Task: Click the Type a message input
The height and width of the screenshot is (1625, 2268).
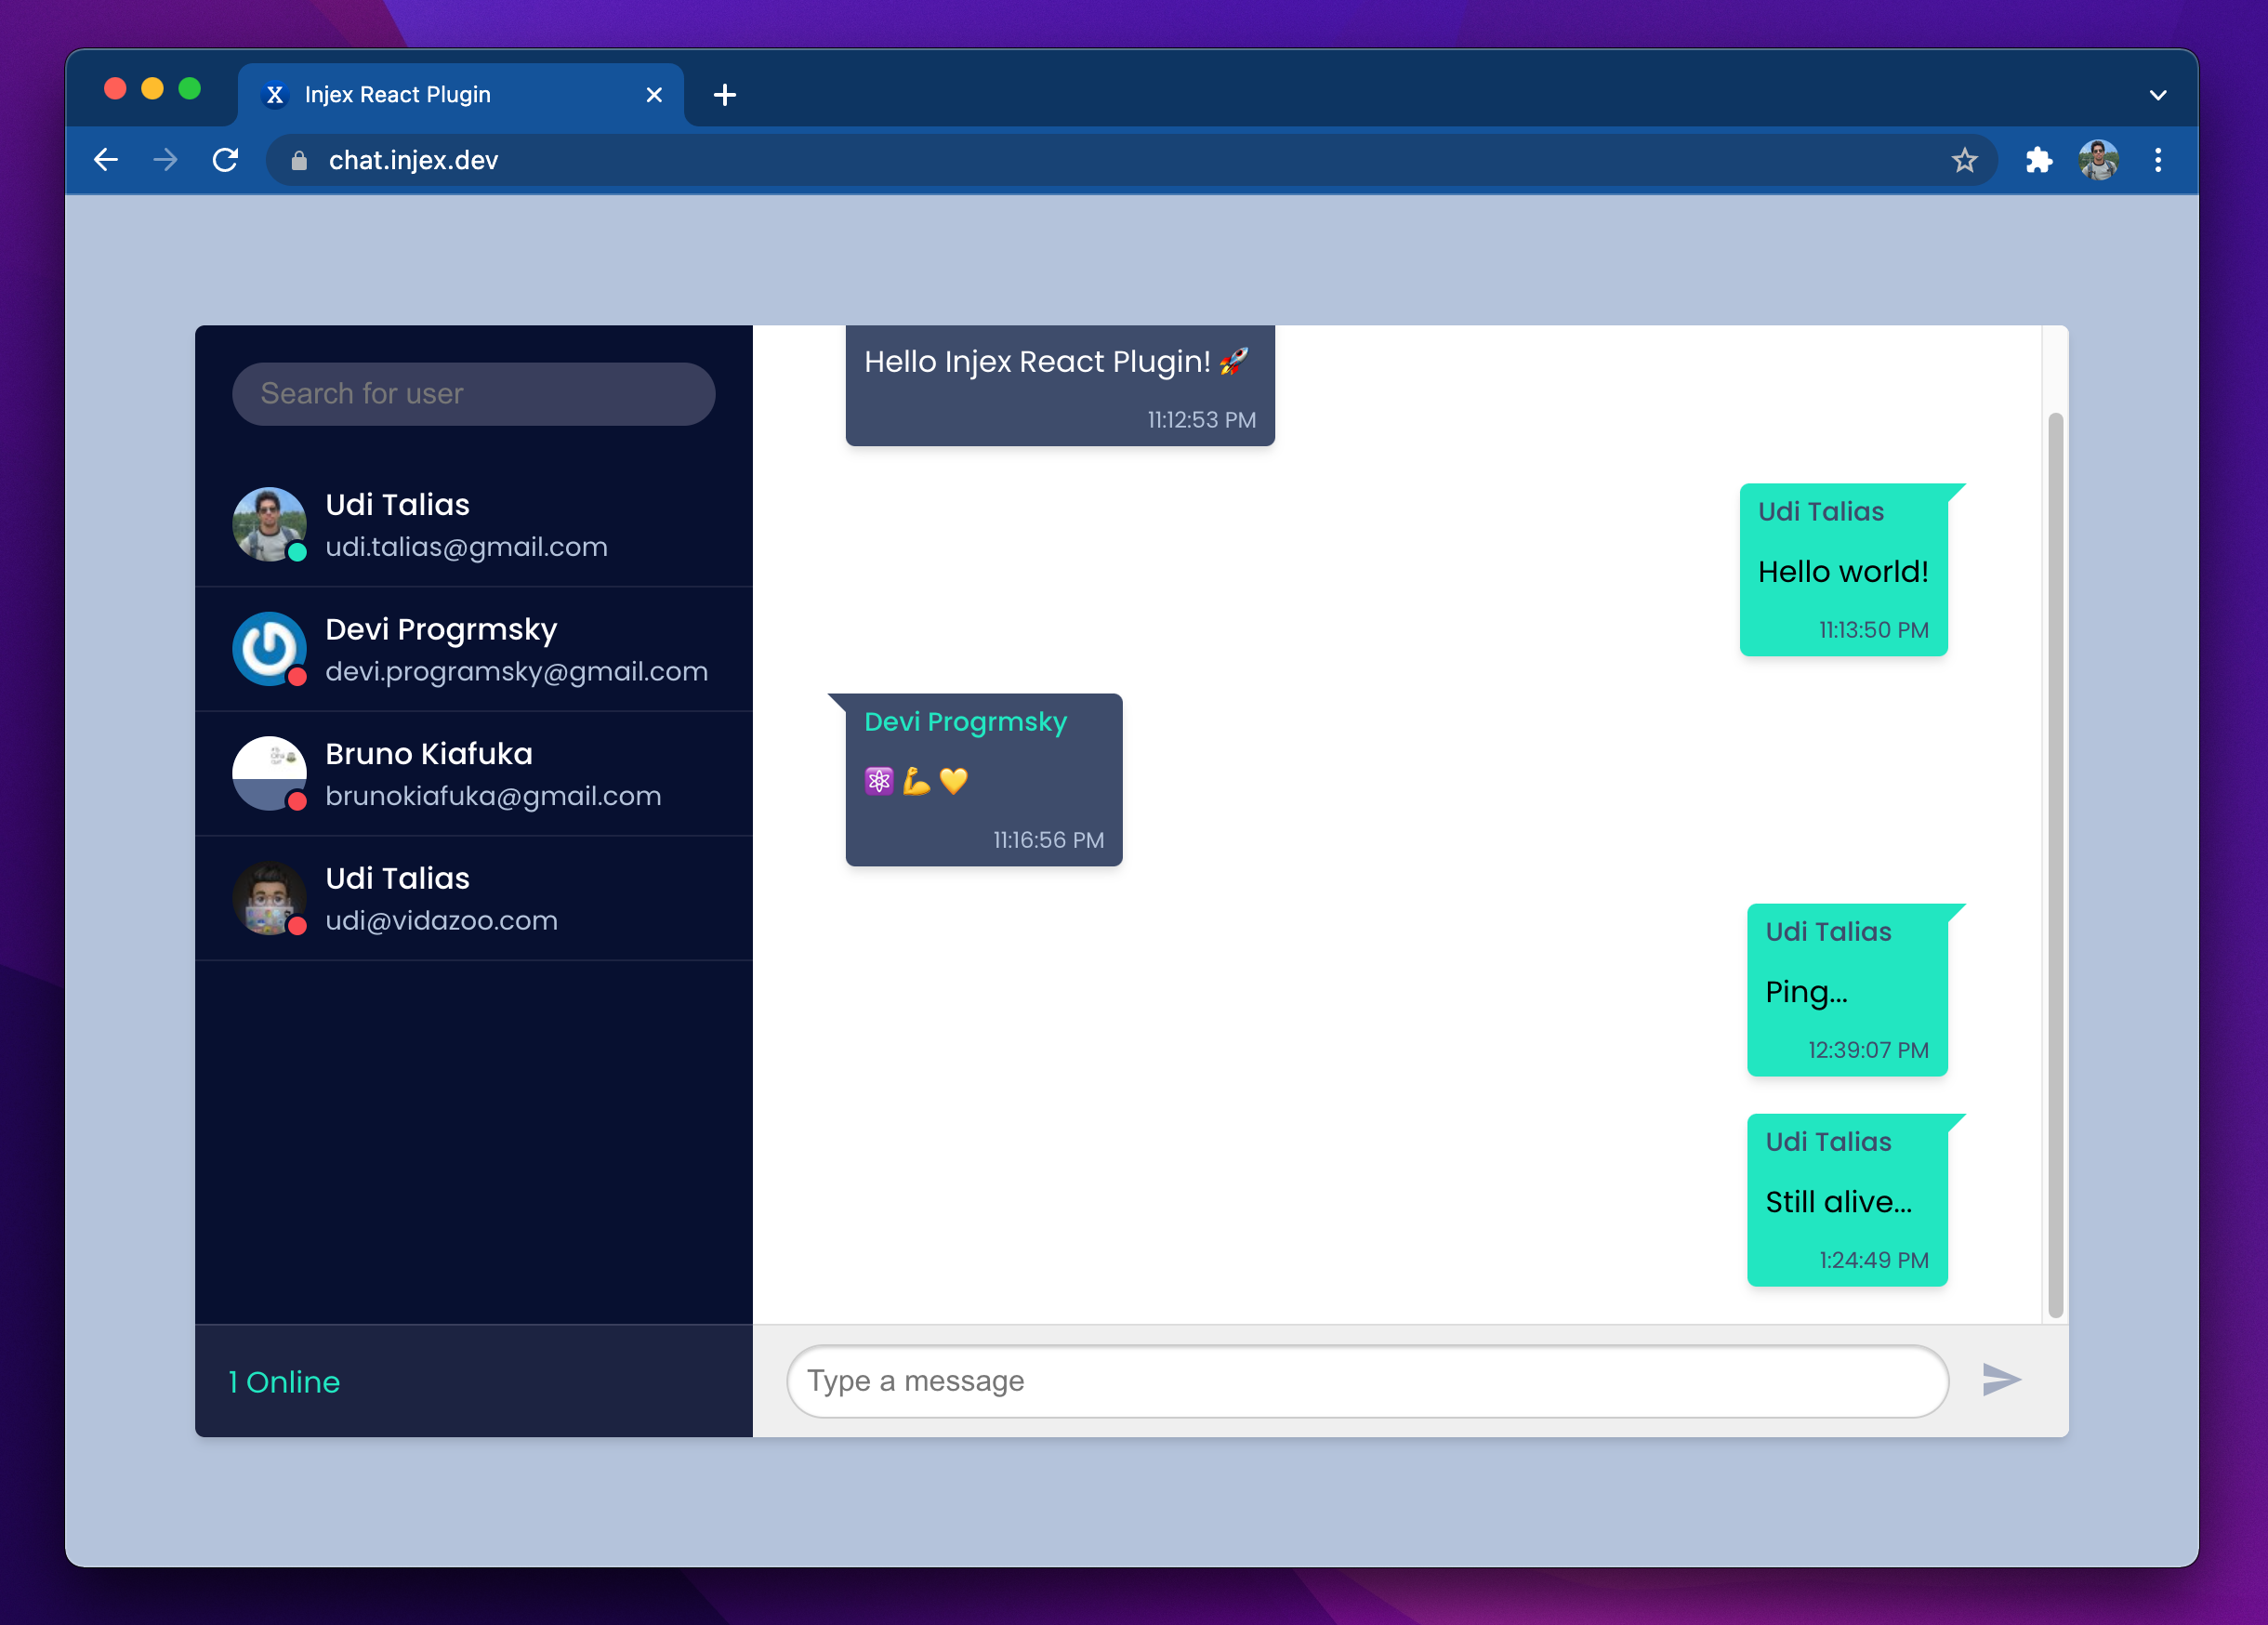Action: click(1366, 1381)
